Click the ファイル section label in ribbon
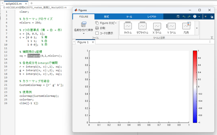 95,37
